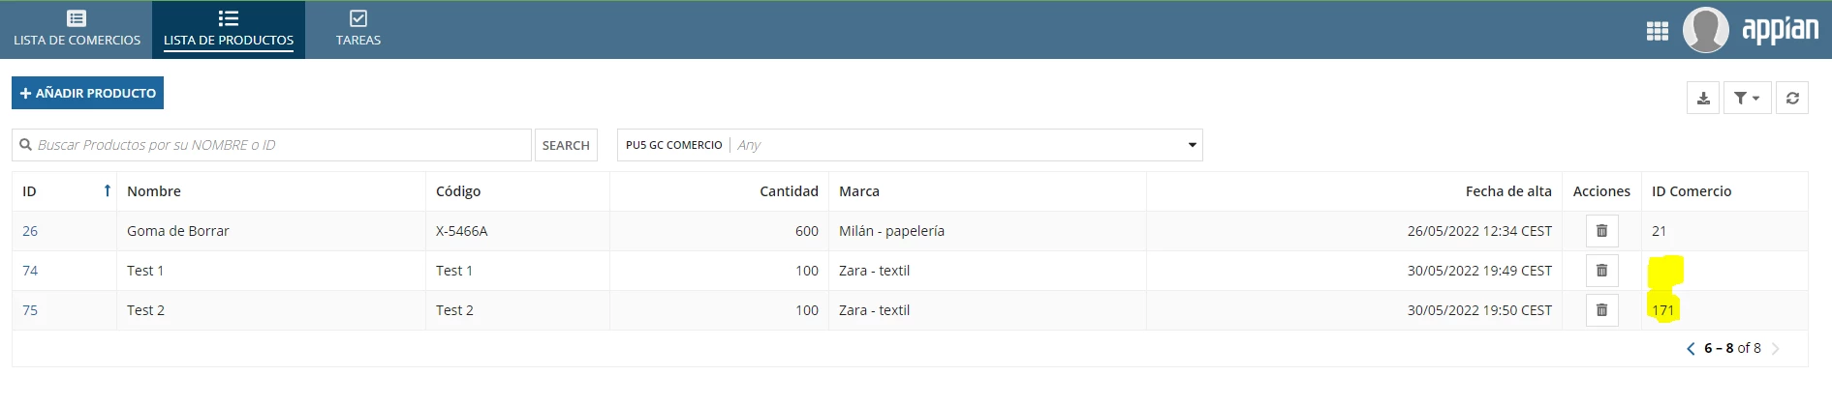Select LISTA DE PRODUCTOS tab

[x=229, y=29]
